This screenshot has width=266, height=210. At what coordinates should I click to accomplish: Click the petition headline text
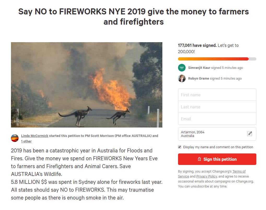133,16
